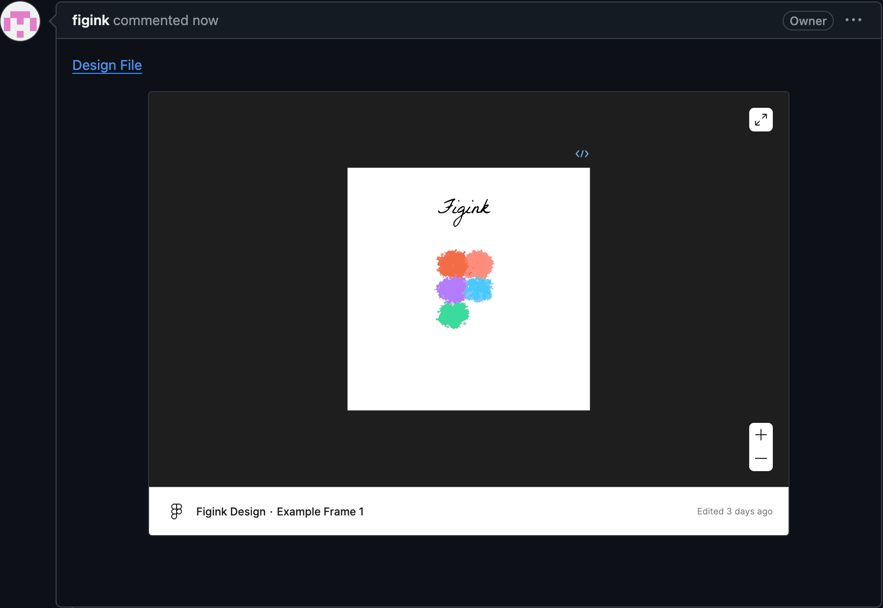Open the Figink Design file name
883x608 pixels.
click(x=231, y=512)
